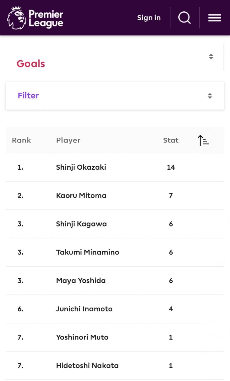The width and height of the screenshot is (230, 381).
Task: Click Maya Yoshida name
Action: [81, 281]
